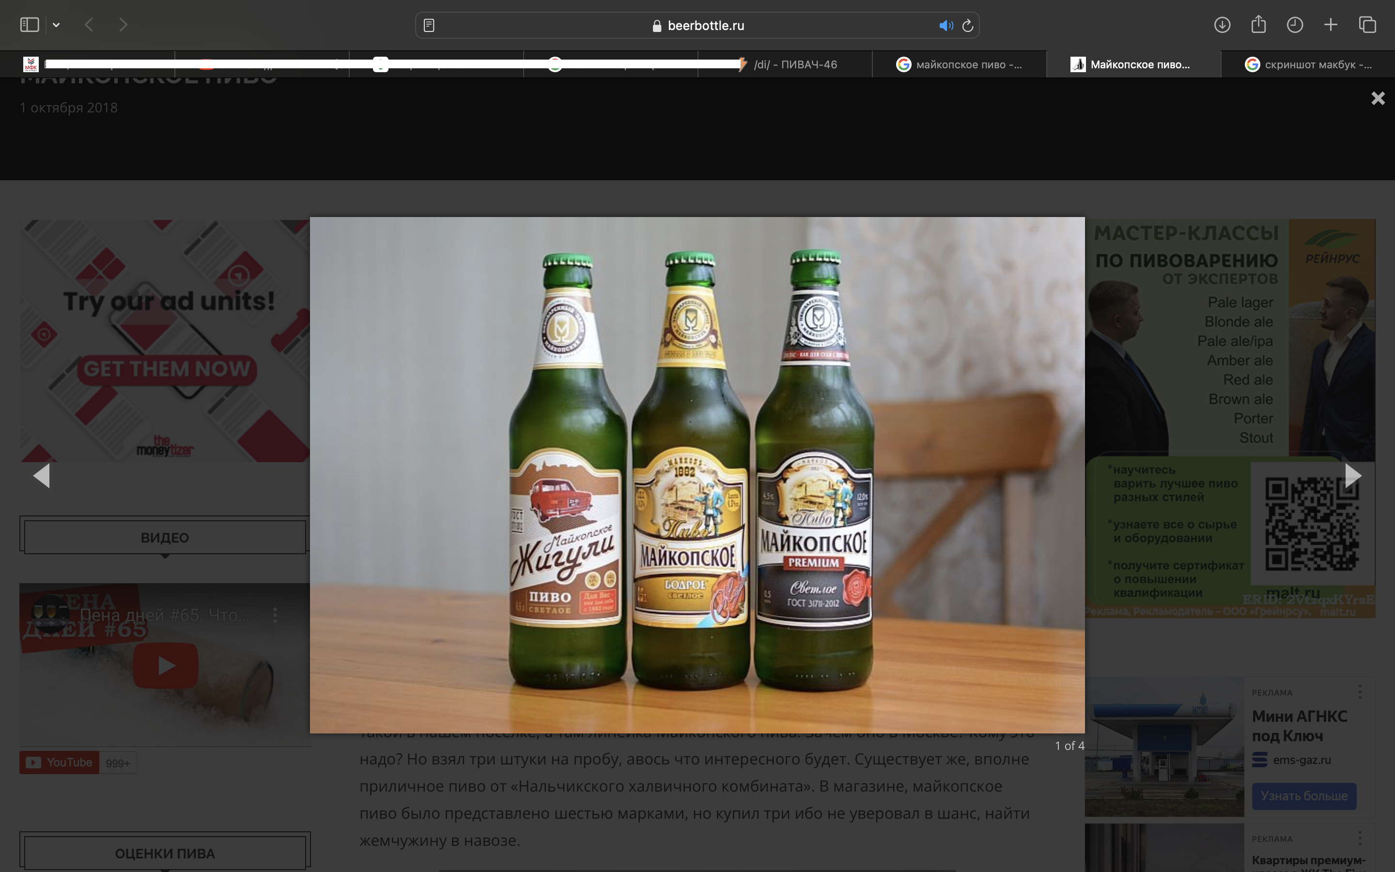This screenshot has width=1395, height=872.
Task: Show previous image with left arrow
Action: tap(42, 476)
